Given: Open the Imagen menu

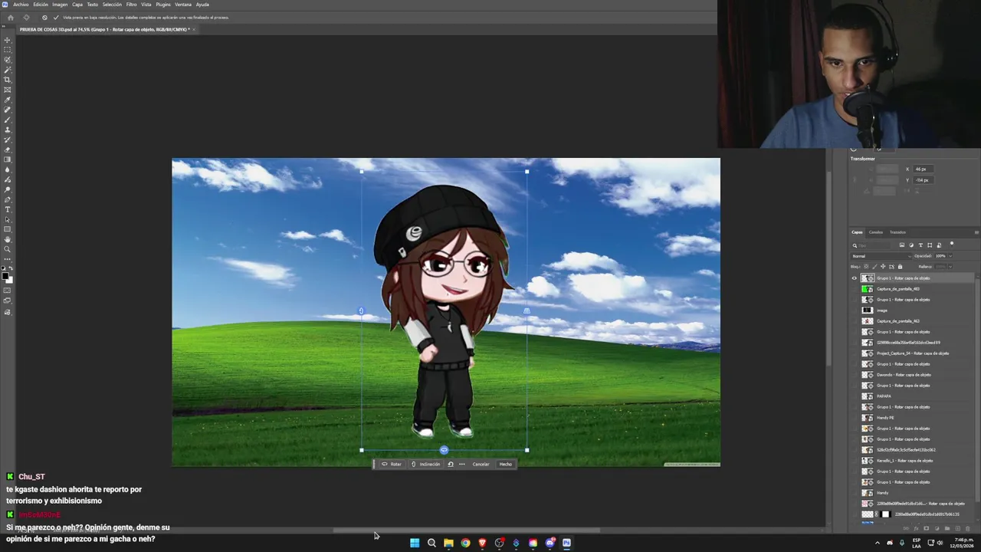Looking at the screenshot, I should [x=60, y=5].
